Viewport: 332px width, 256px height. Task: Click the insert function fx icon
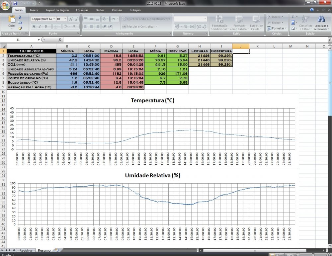point(60,40)
